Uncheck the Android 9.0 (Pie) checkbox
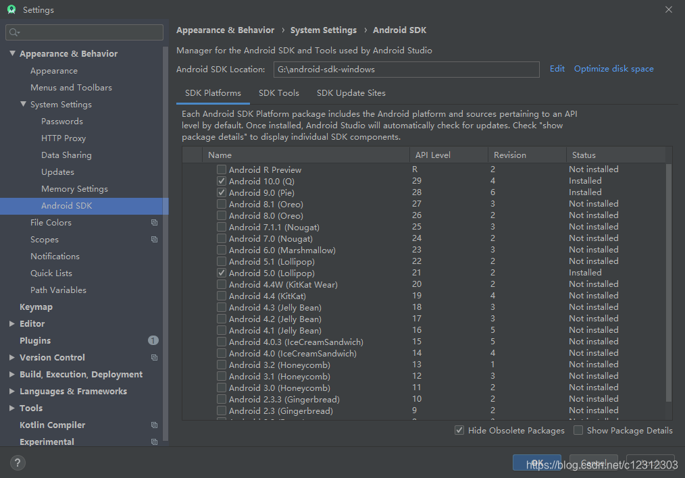This screenshot has height=478, width=685. 222,192
